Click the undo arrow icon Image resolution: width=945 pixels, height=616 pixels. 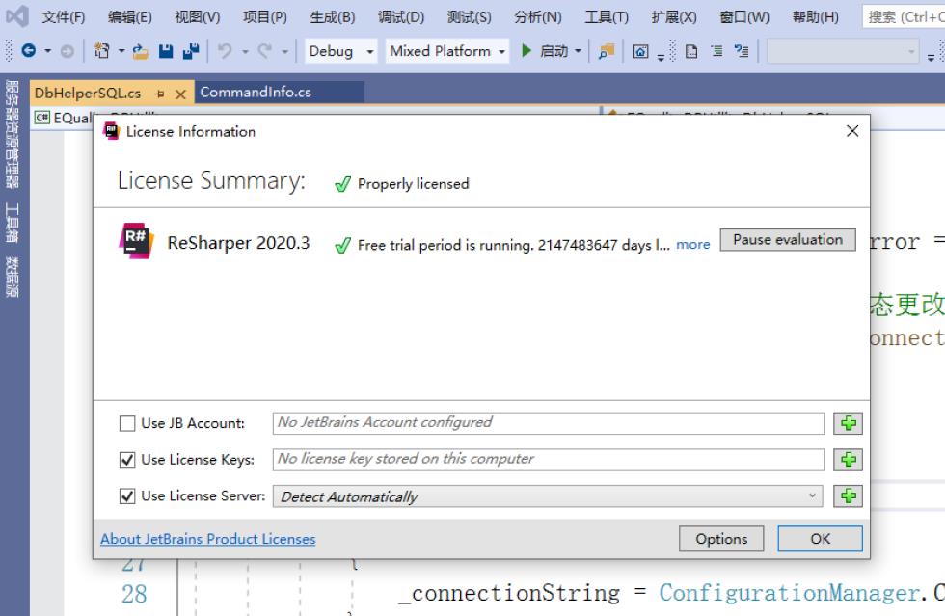pos(225,51)
